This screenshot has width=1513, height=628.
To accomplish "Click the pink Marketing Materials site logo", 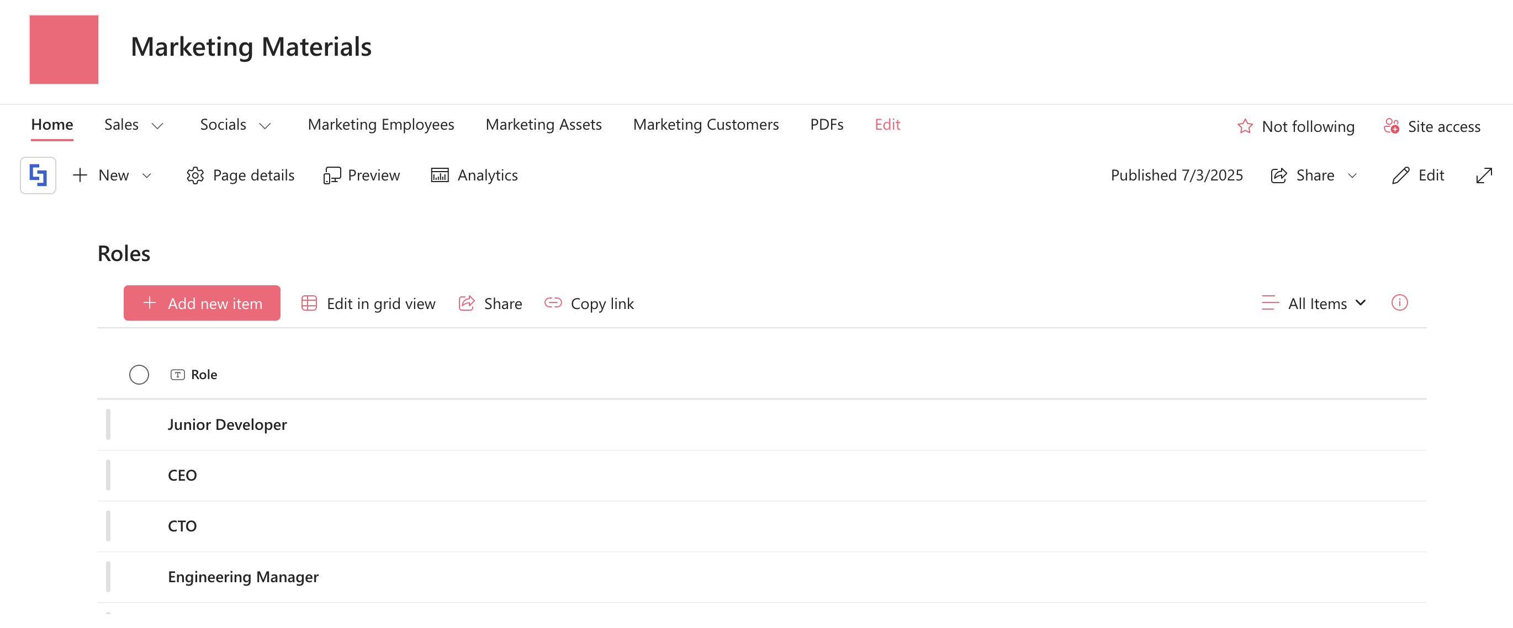I will [x=64, y=50].
